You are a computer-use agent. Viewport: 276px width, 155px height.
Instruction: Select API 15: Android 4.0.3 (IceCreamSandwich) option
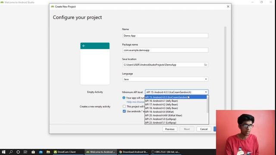tap(176, 97)
